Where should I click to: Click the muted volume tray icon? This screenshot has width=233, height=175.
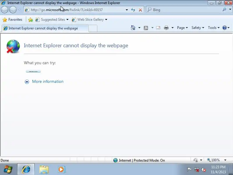pos(204,169)
